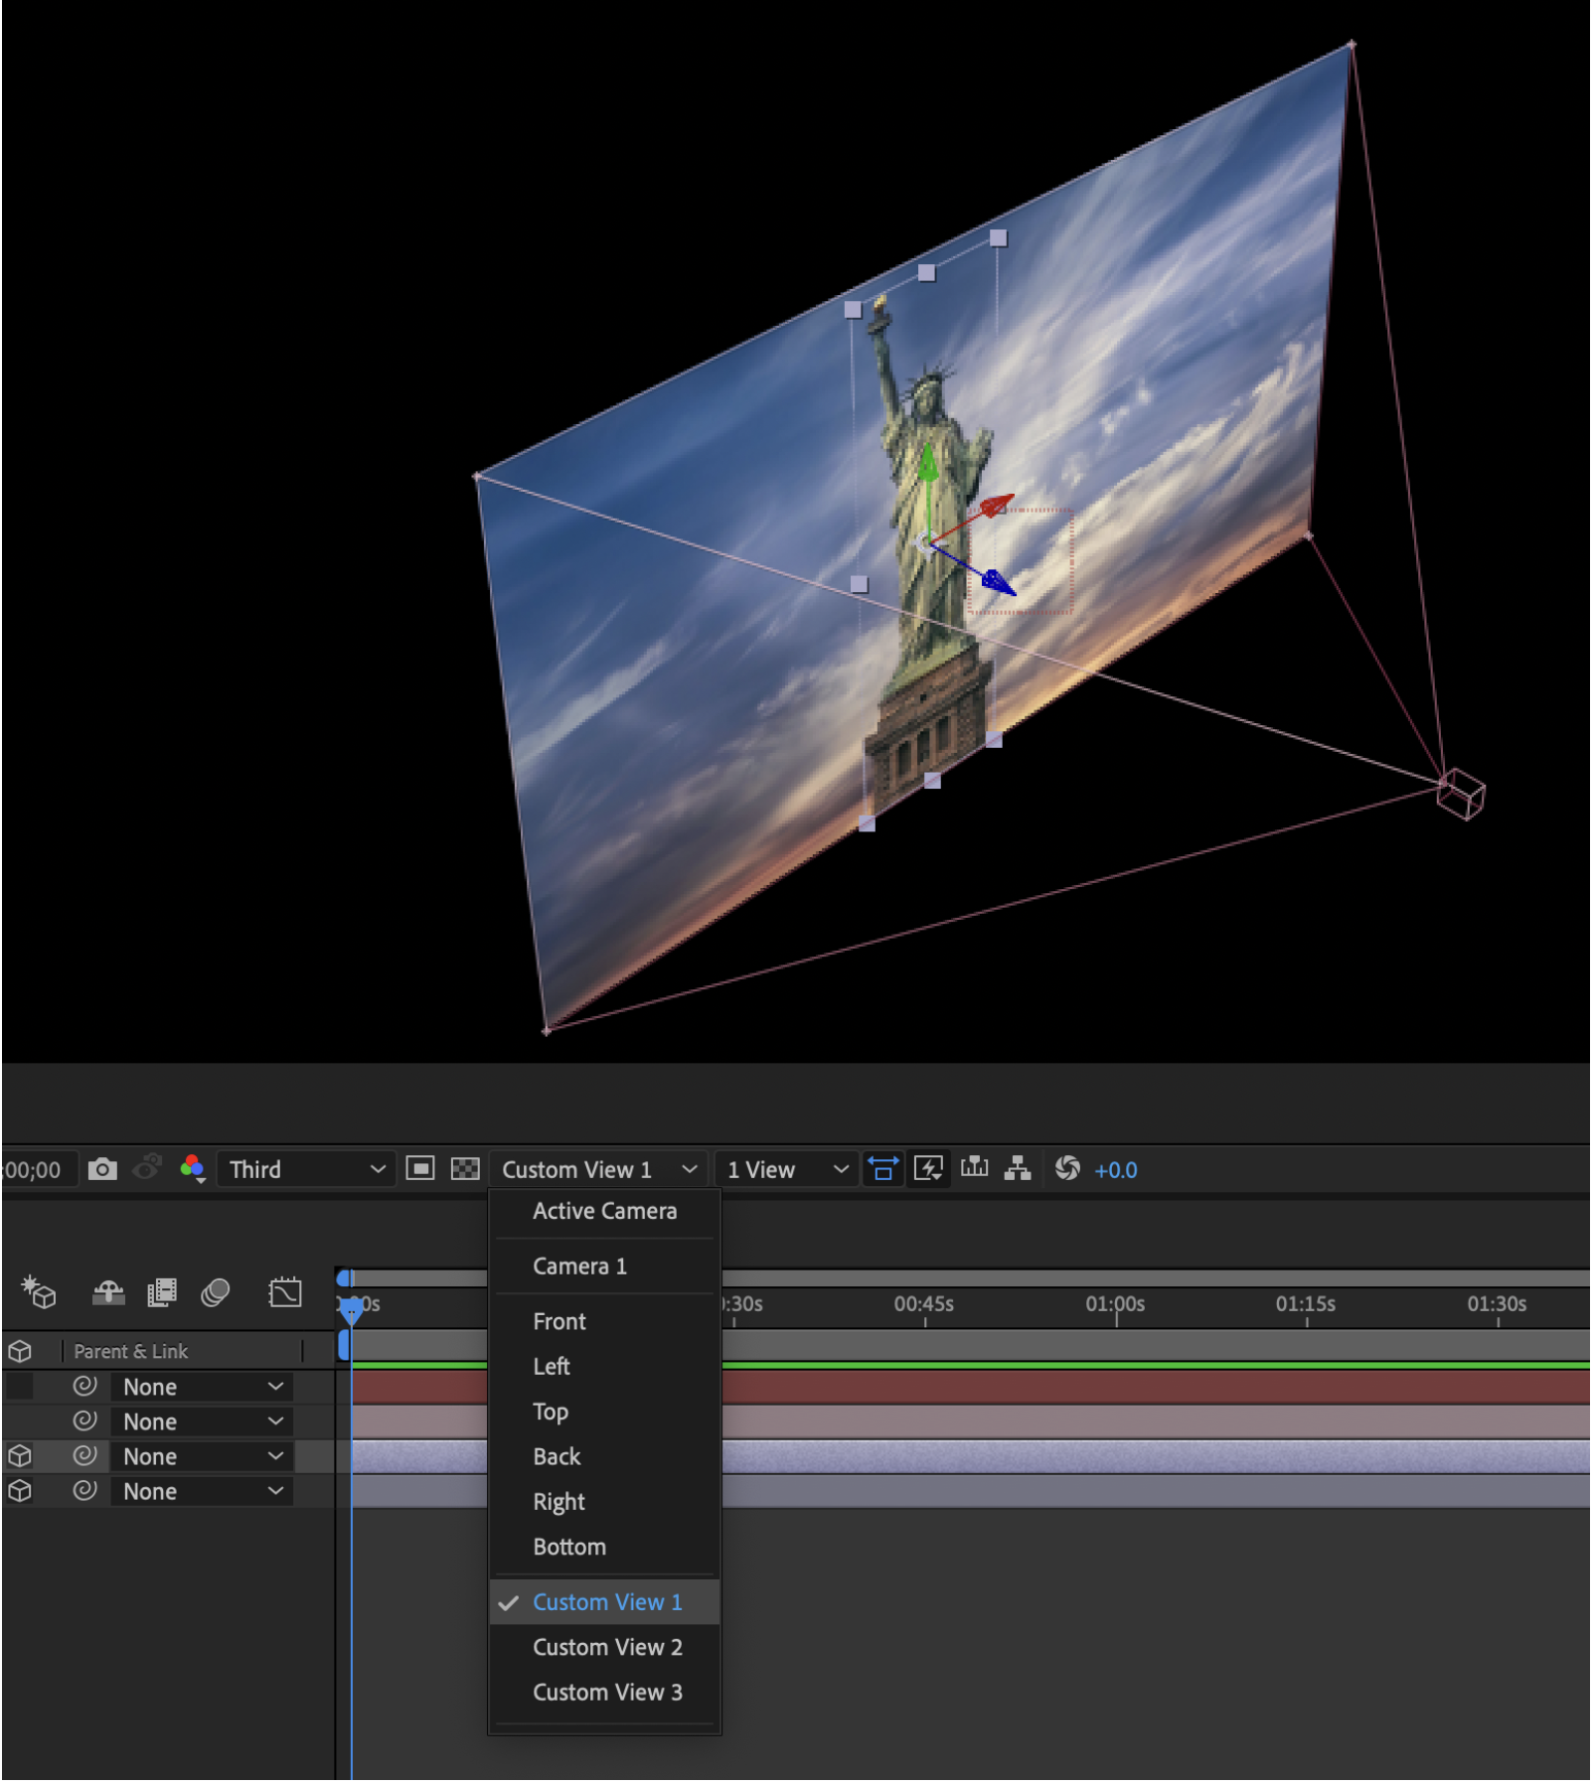Toggle the Motion Blur circles icon

point(216,1292)
